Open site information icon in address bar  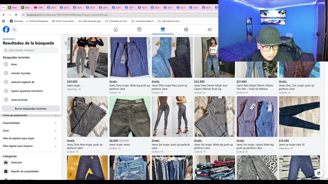coord(23,15)
